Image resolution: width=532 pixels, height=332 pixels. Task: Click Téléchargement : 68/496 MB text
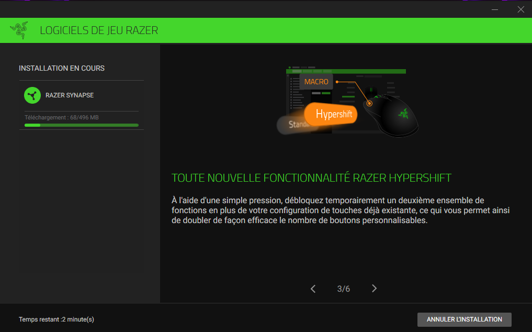point(61,118)
